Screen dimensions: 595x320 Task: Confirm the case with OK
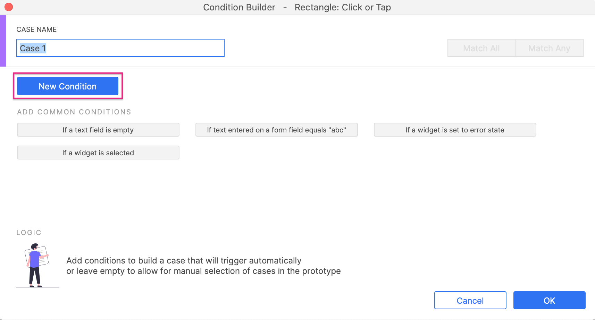tap(549, 301)
